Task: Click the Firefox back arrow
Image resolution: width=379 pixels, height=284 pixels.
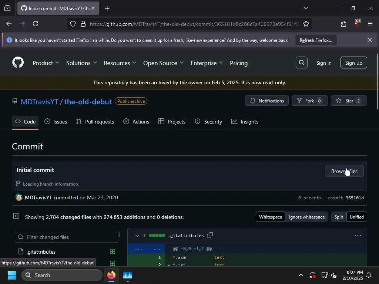Action: pyautogui.click(x=9, y=24)
